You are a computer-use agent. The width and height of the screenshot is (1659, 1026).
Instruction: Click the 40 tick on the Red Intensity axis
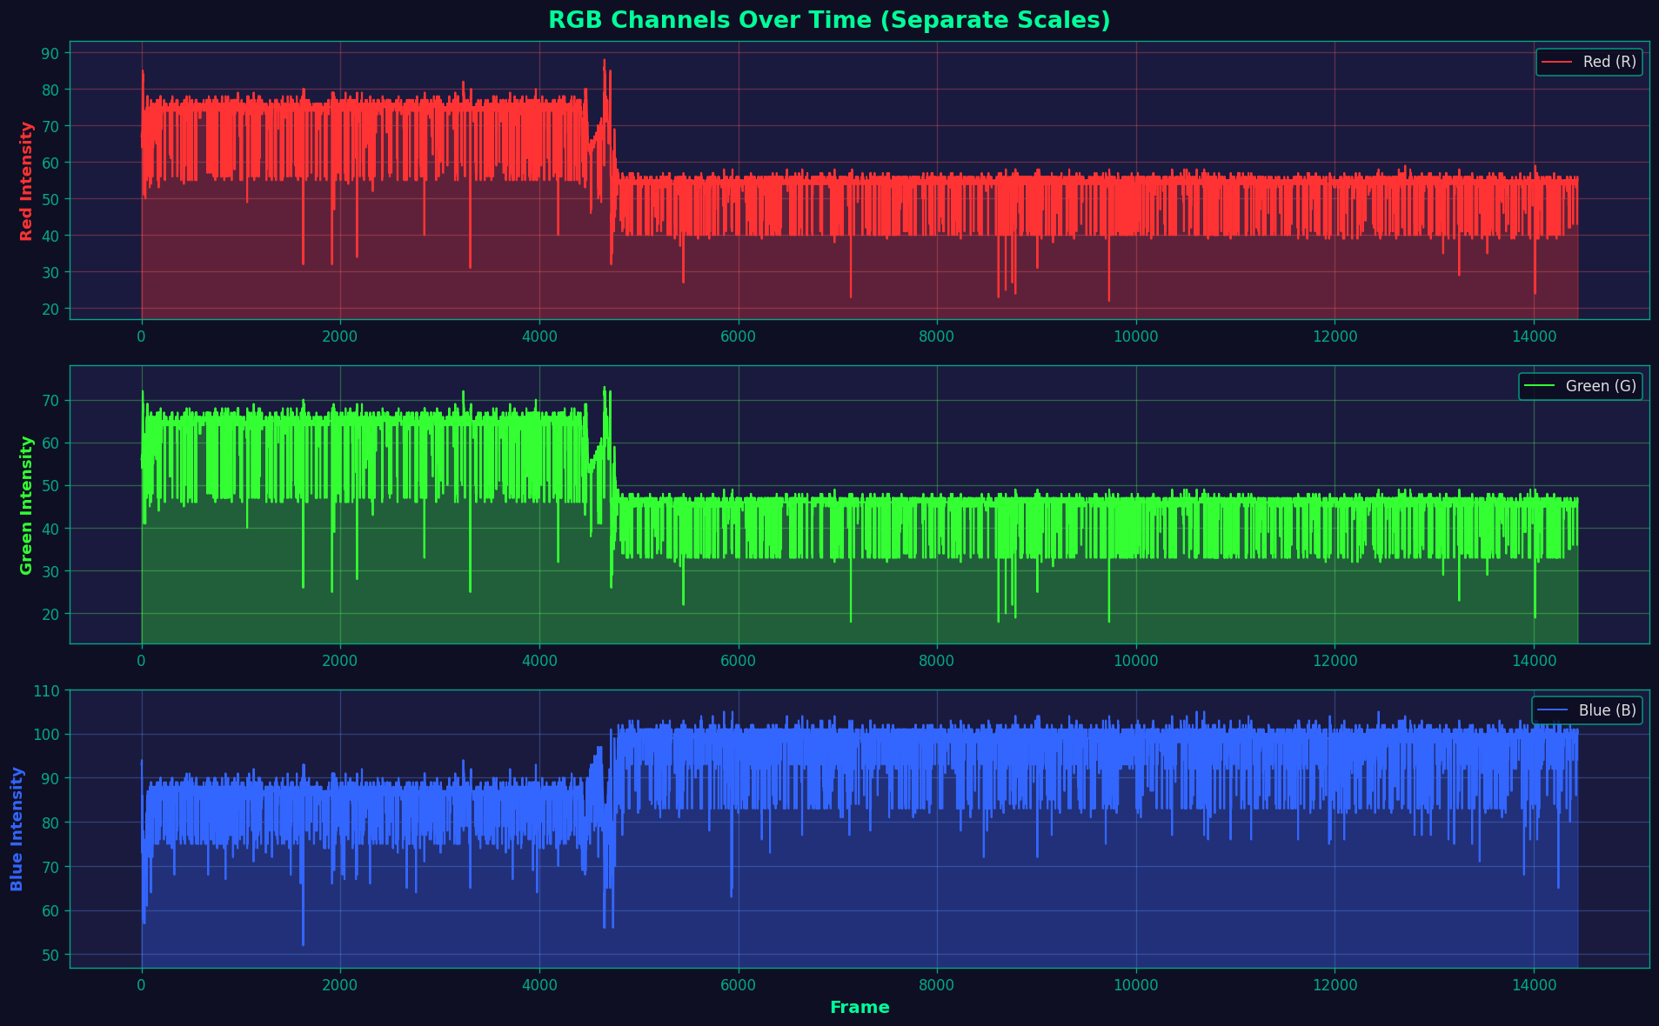point(50,236)
